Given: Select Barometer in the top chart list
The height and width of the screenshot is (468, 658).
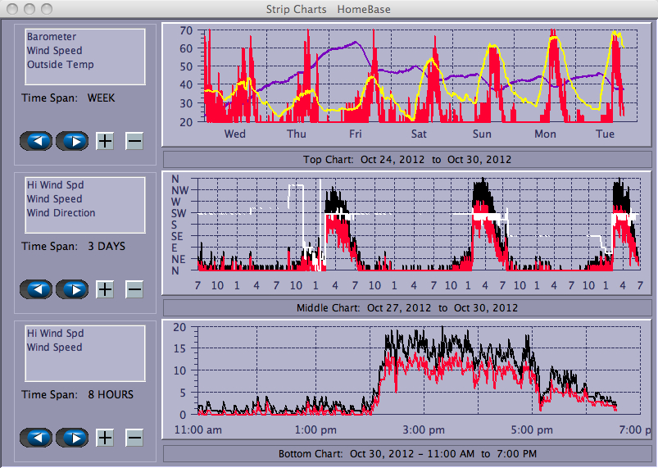Looking at the screenshot, I should click(x=52, y=37).
